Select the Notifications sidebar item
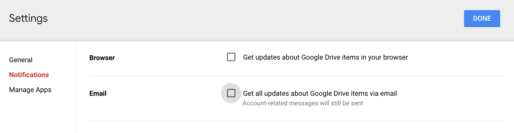This screenshot has width=514, height=133. [29, 75]
